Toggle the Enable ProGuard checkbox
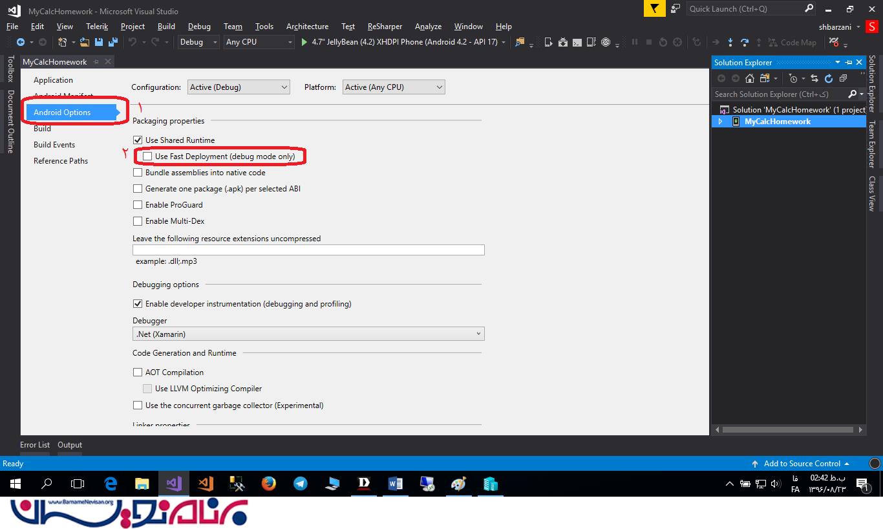883x529 pixels. click(138, 205)
